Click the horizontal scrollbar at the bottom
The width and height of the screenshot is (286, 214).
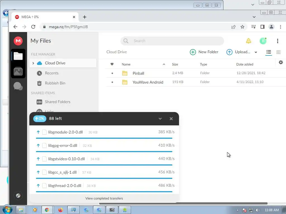click(x=183, y=203)
